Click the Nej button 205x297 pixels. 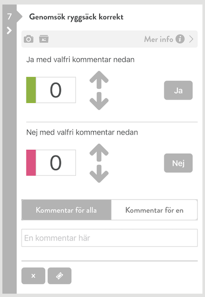[x=178, y=163]
